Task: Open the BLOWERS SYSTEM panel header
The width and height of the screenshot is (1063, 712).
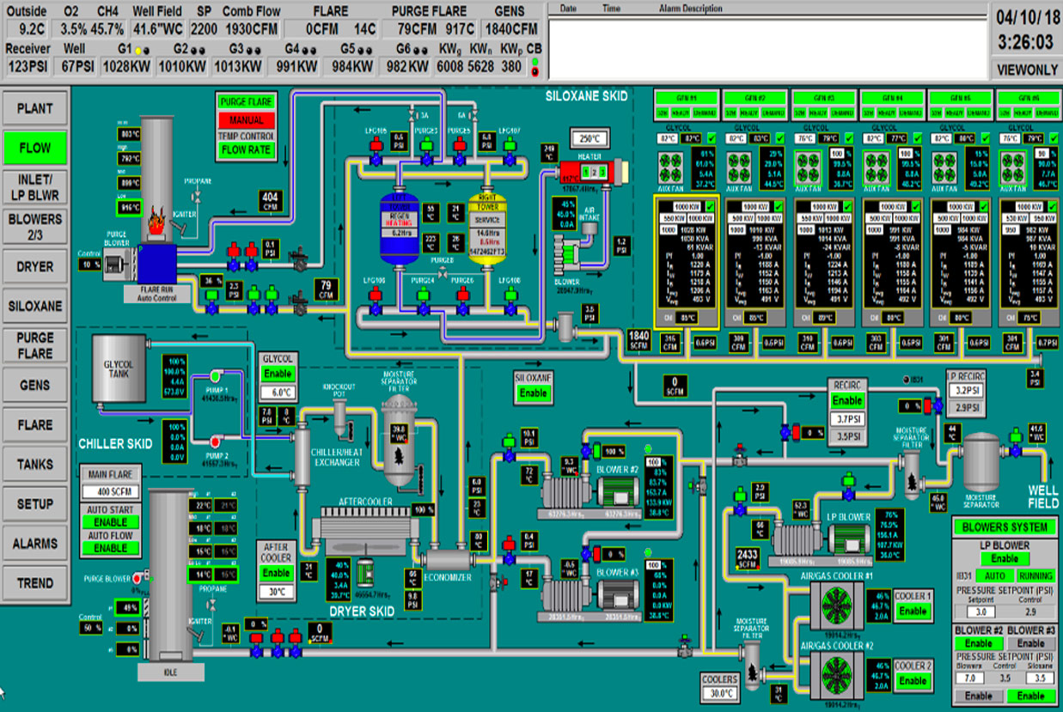Action: (1005, 526)
